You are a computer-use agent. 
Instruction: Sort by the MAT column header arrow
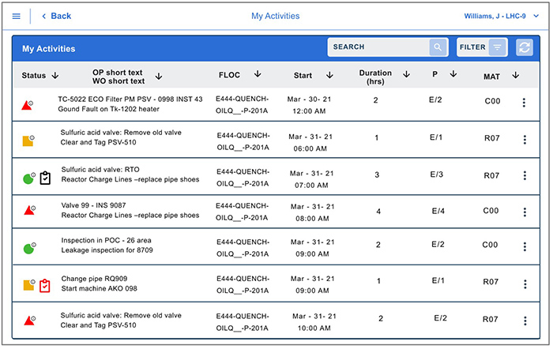click(x=515, y=76)
